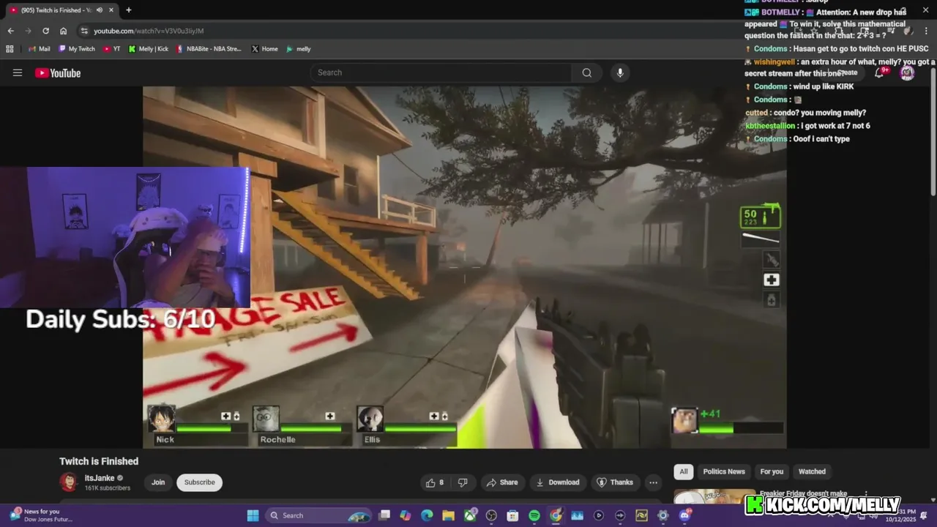This screenshot has width=937, height=527.
Task: Open the recommended video thumbnail in sidebar
Action: 714,496
